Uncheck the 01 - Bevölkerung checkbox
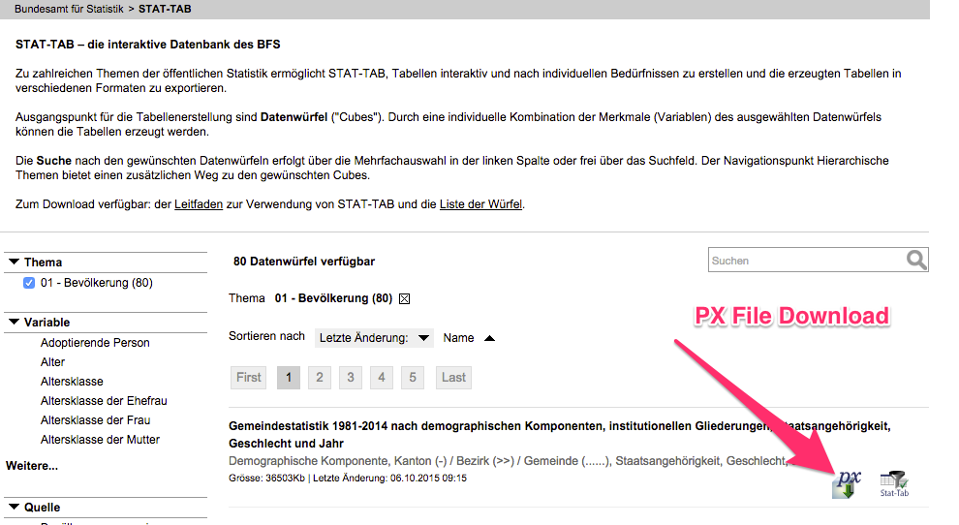The height and width of the screenshot is (525, 959). coord(29,283)
